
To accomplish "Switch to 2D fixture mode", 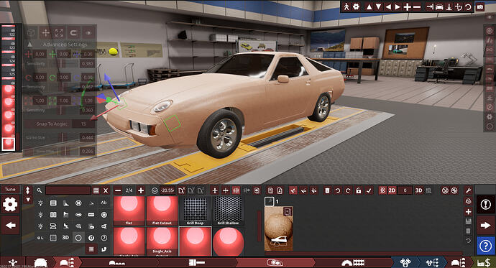I will pos(392,190).
